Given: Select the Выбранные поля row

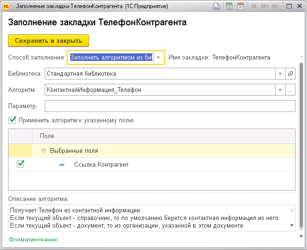Looking at the screenshot, I should (x=152, y=150).
